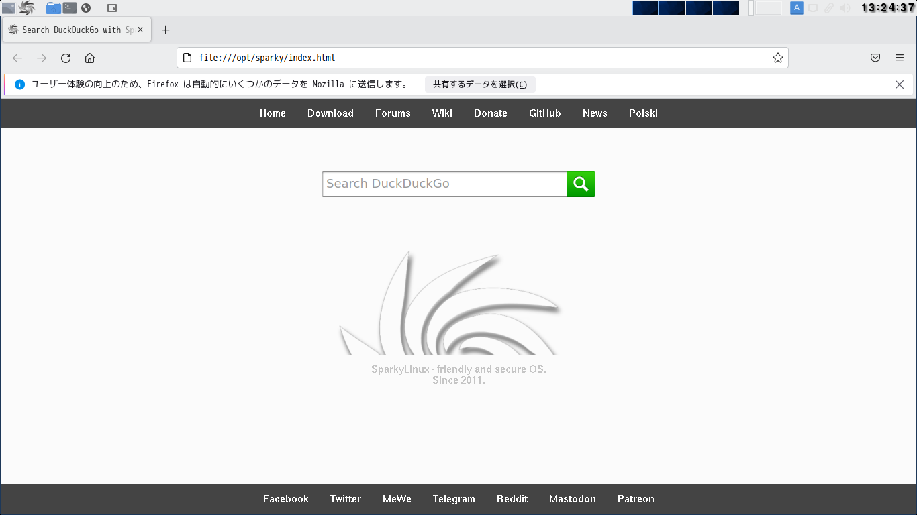917x515 pixels.
Task: Follow the Mastodon link in footer
Action: pyautogui.click(x=573, y=499)
